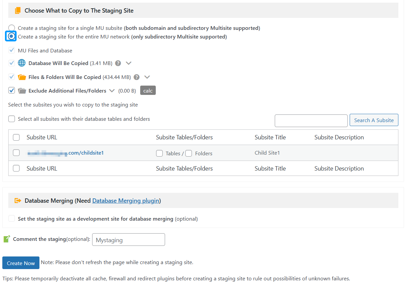Expand the Files & Folders Will Be Copied section
The width and height of the screenshot is (407, 284).
click(x=147, y=77)
